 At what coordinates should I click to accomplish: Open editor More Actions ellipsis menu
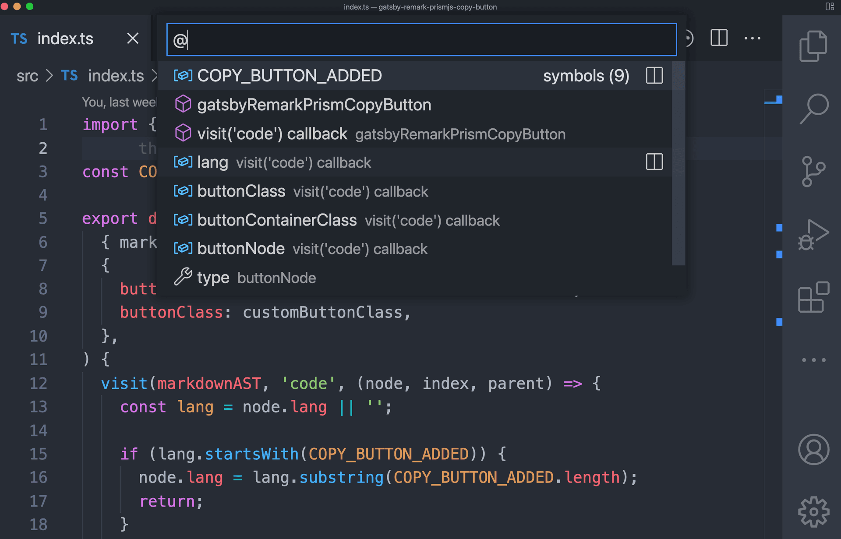[752, 38]
